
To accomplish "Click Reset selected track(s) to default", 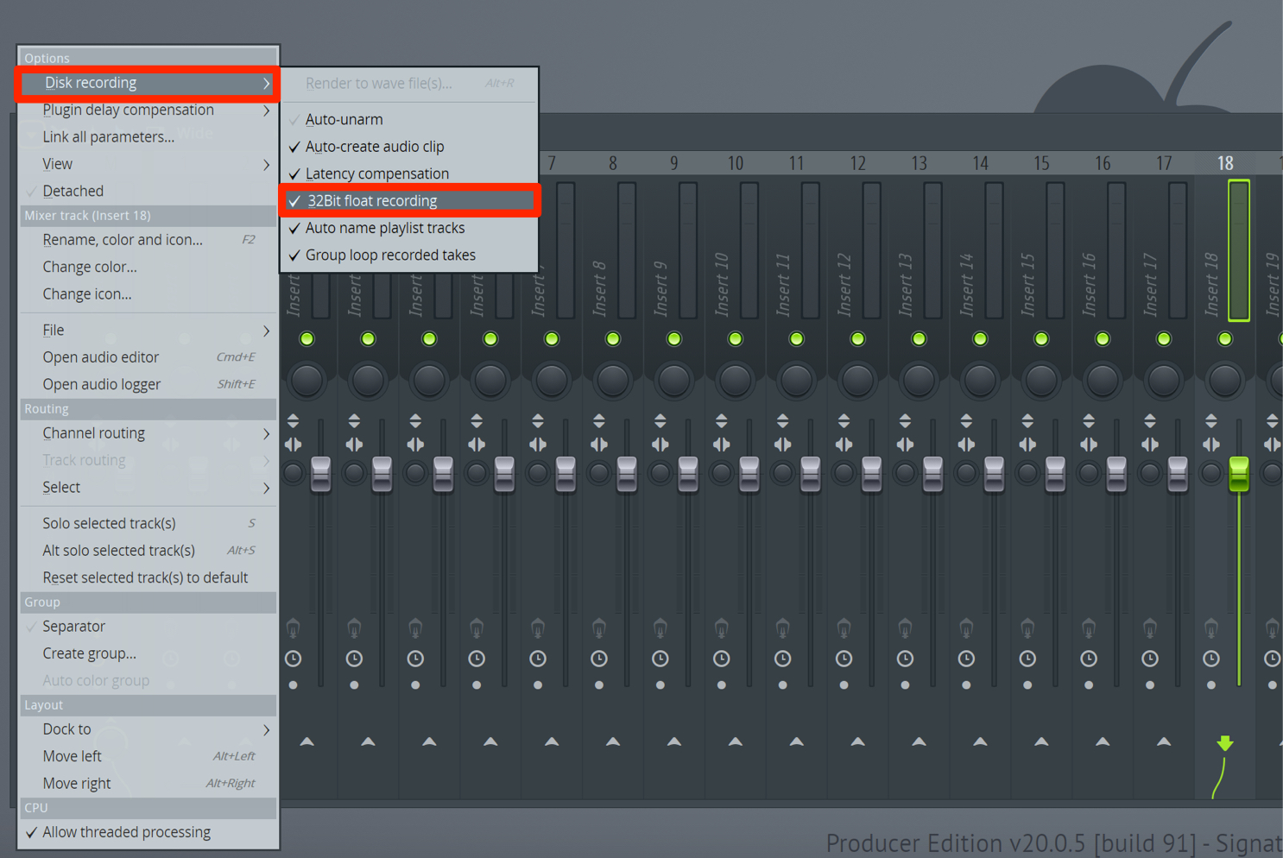I will (148, 577).
